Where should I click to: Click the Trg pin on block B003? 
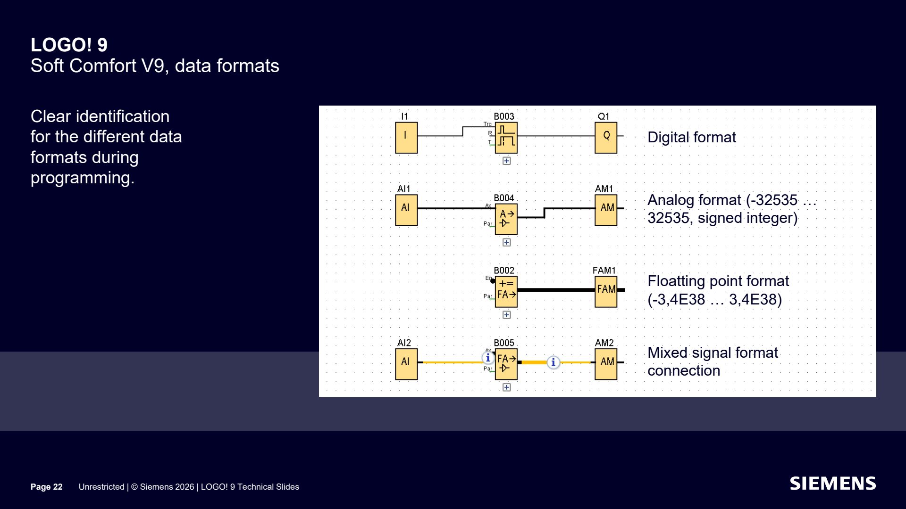[488, 124]
